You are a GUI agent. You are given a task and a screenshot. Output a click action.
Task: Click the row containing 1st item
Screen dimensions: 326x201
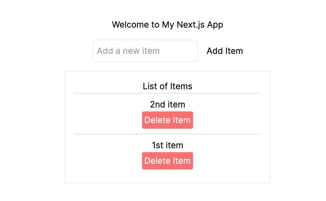(x=168, y=153)
